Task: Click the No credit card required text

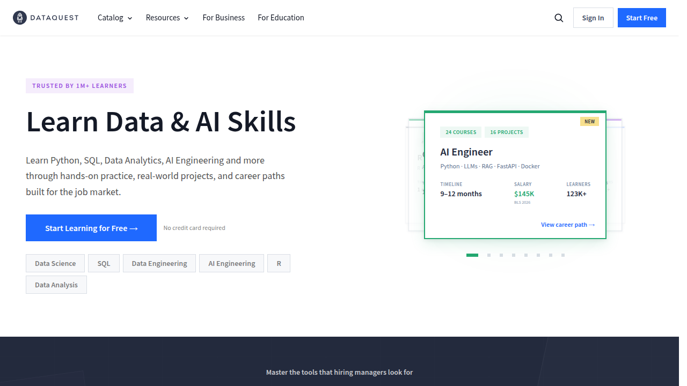Action: 194,228
